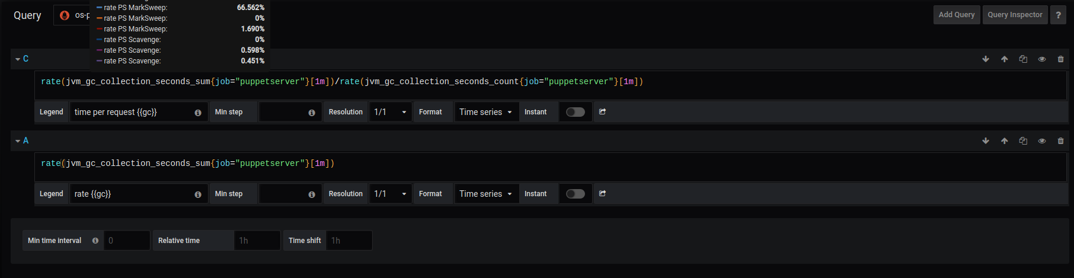Click Add Query button
The width and height of the screenshot is (1074, 278).
pos(957,15)
